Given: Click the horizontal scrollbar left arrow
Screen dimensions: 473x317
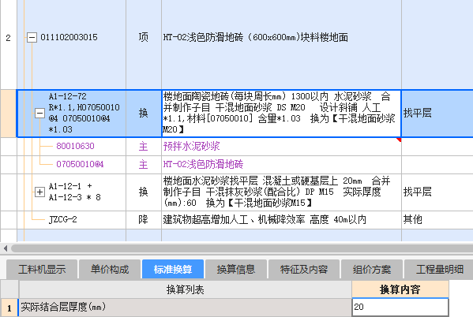Looking at the screenshot, I should tap(6, 248).
